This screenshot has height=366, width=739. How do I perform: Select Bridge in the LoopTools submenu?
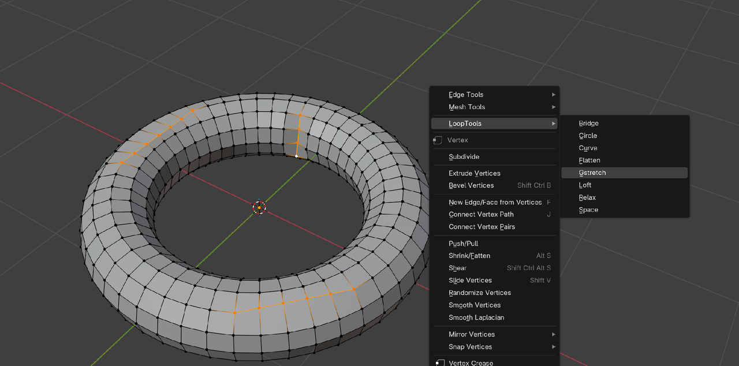(x=588, y=123)
